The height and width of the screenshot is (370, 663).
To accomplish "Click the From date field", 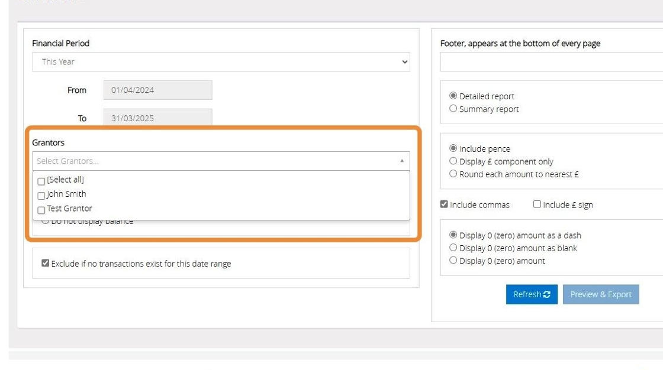I will coord(157,90).
